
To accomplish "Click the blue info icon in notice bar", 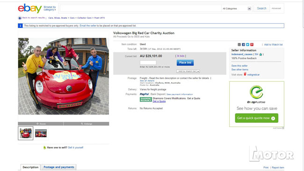I will pos(20,26).
